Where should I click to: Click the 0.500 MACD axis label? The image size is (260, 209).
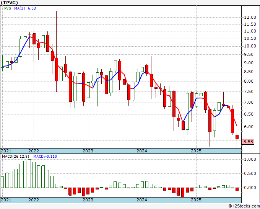click(250, 173)
